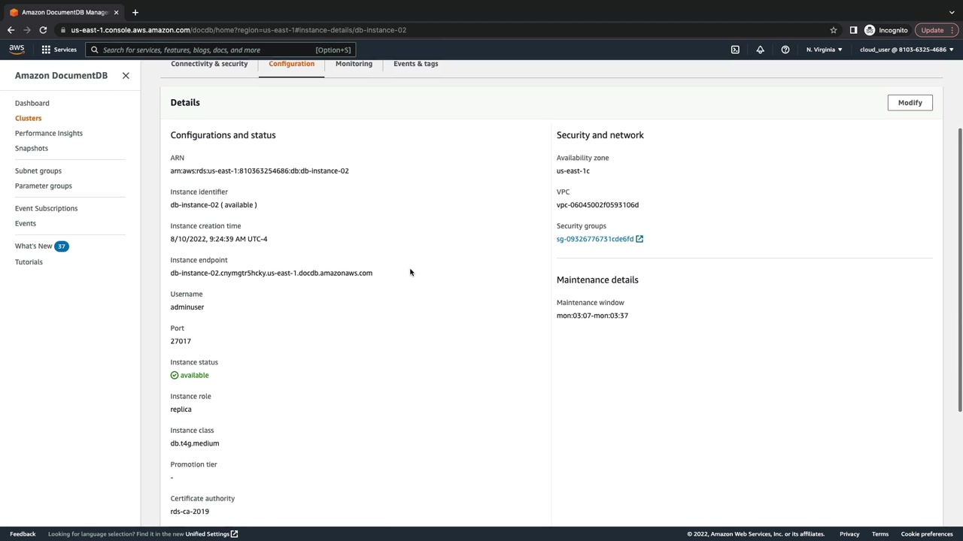Image resolution: width=963 pixels, height=541 pixels.
Task: Close the Amazon DocumentDB browser tab
Action: pos(116,12)
